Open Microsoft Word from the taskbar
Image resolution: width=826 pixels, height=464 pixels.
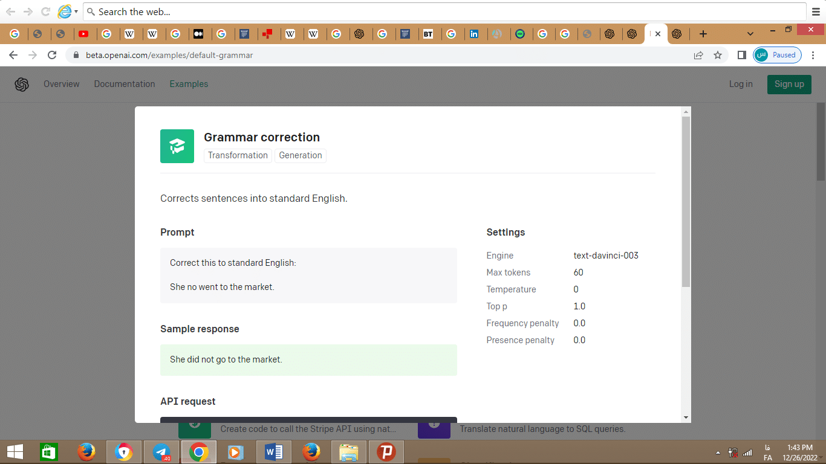274,452
